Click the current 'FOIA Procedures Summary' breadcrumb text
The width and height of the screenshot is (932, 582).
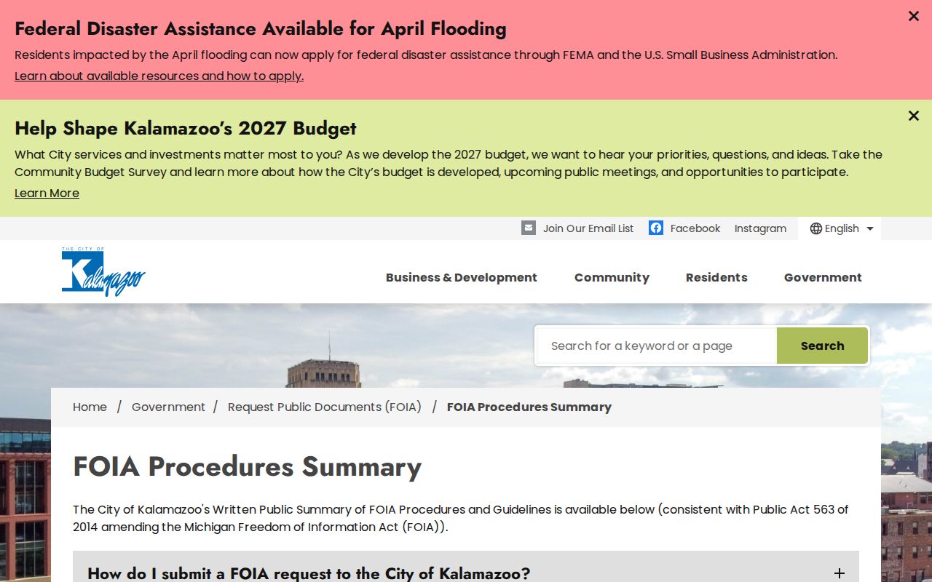coord(529,407)
